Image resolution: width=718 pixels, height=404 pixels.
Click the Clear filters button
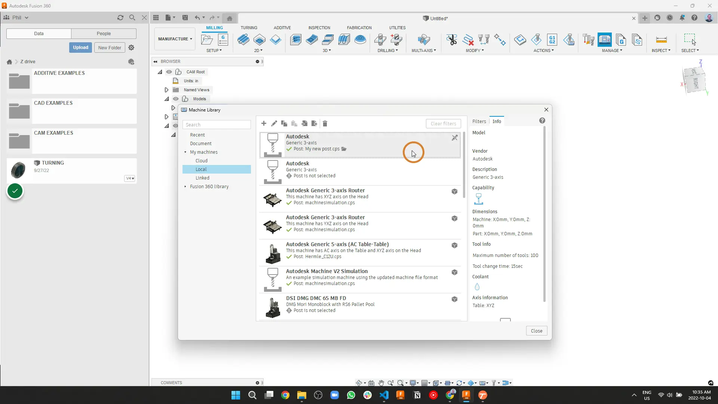click(x=444, y=124)
